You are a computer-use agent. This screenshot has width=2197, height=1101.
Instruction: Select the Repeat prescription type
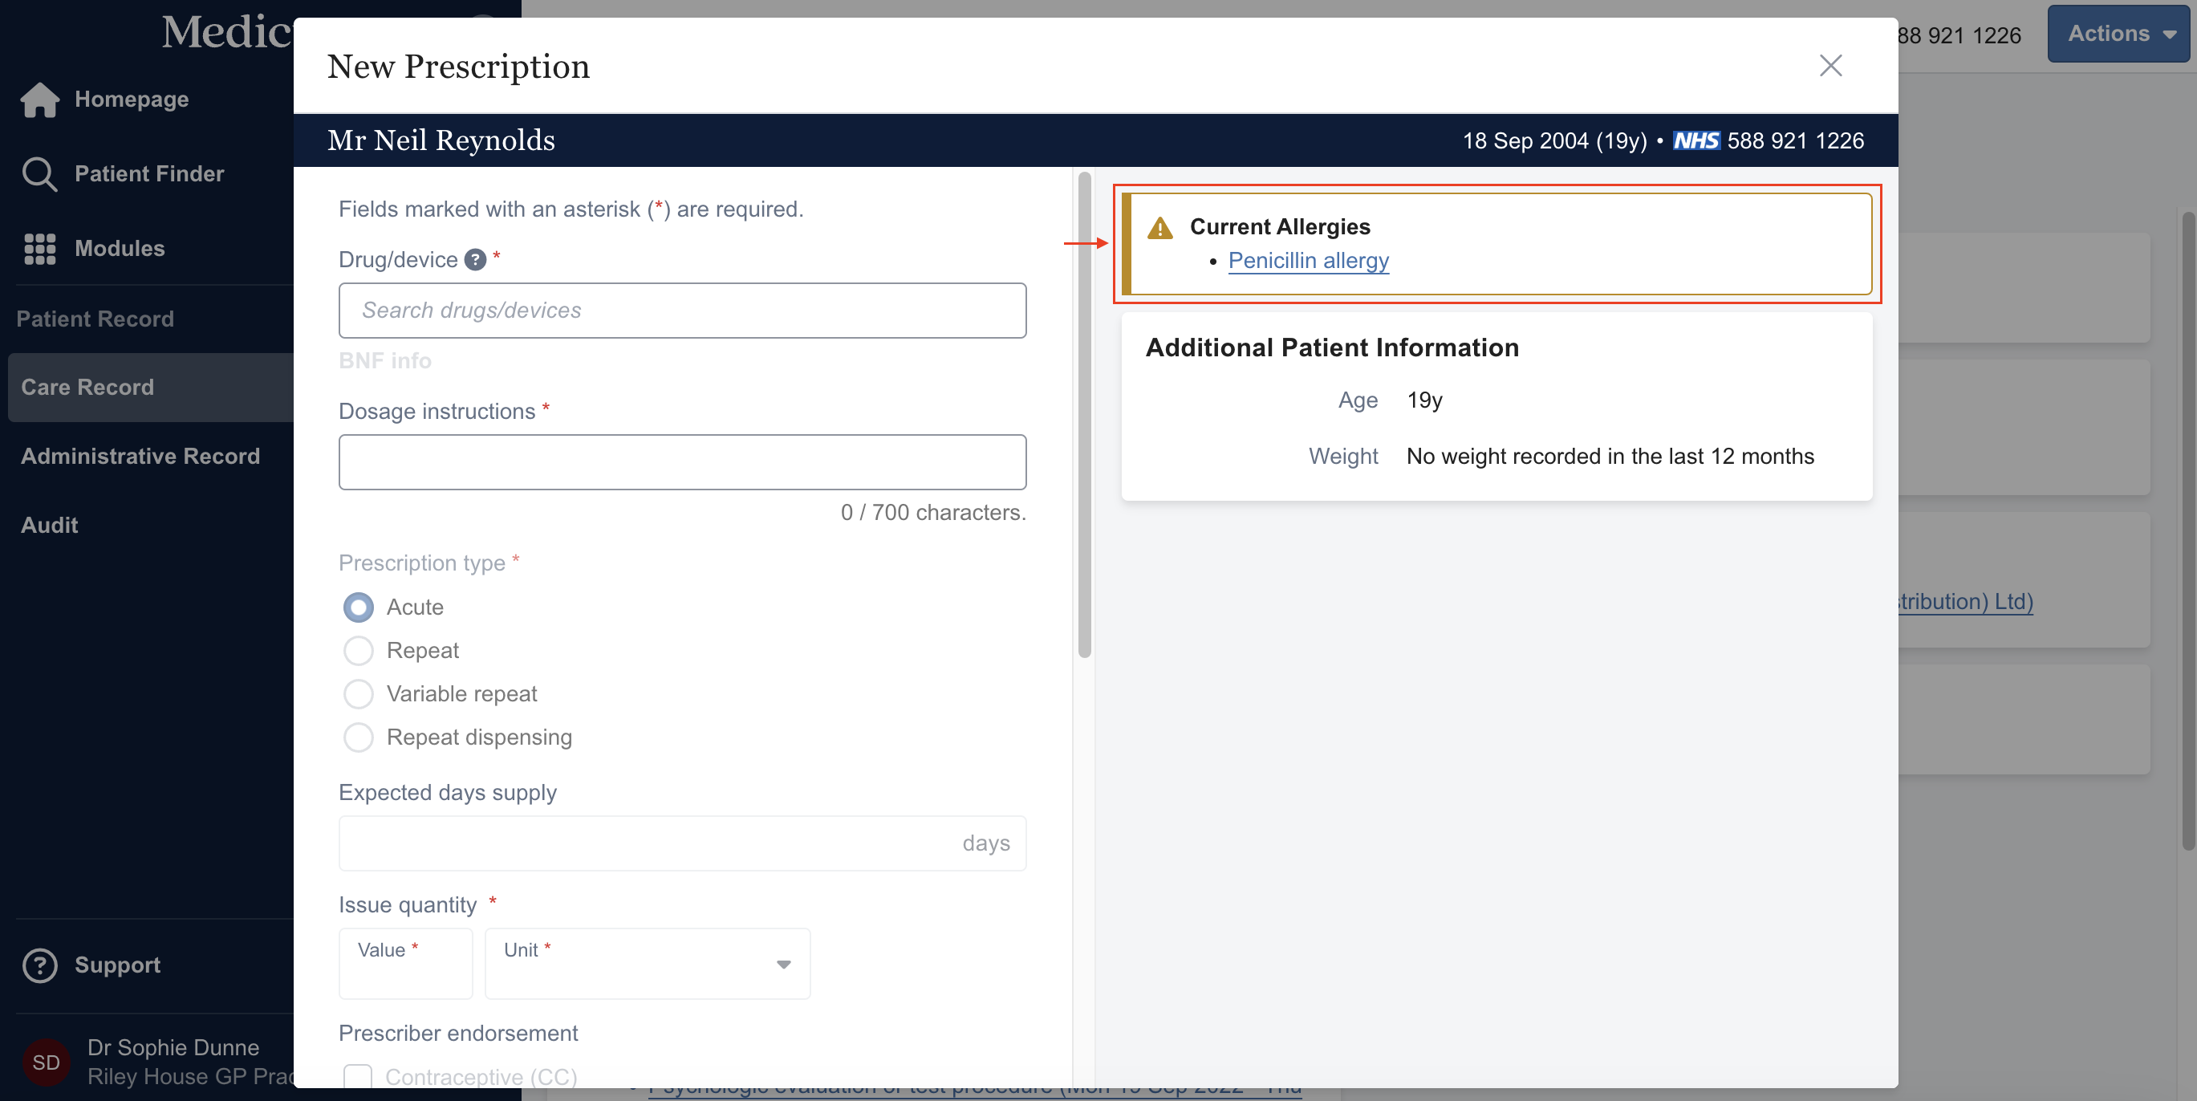[358, 651]
